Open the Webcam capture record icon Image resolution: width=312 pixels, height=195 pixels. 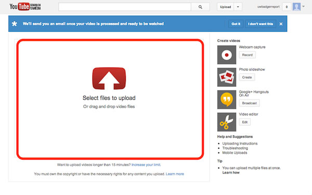[227, 55]
